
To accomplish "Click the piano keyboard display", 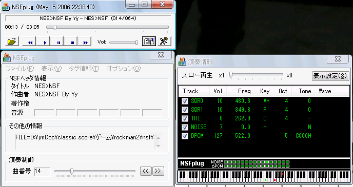I will (x=264, y=177).
